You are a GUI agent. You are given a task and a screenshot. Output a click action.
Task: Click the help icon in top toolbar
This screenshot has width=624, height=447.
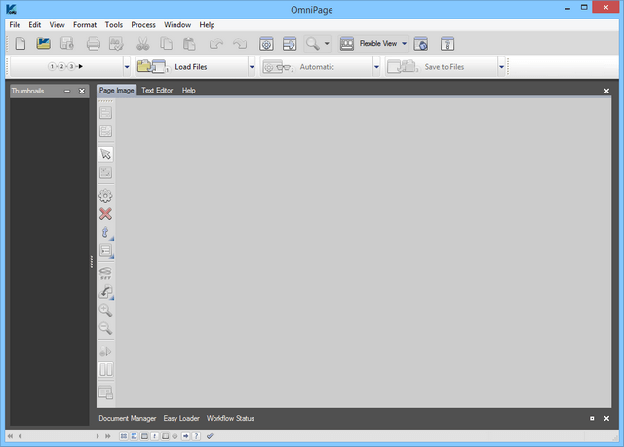448,44
